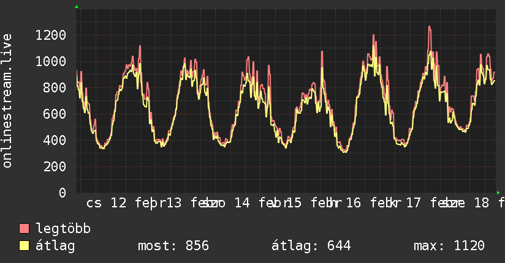
Task: Click the 400 y-axis label
Action: [55, 140]
